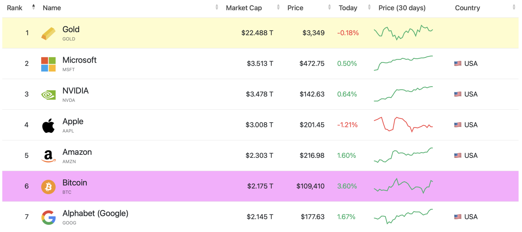Screen dimensions: 522x232
Task: Open the Apple company page
Action: (73, 121)
